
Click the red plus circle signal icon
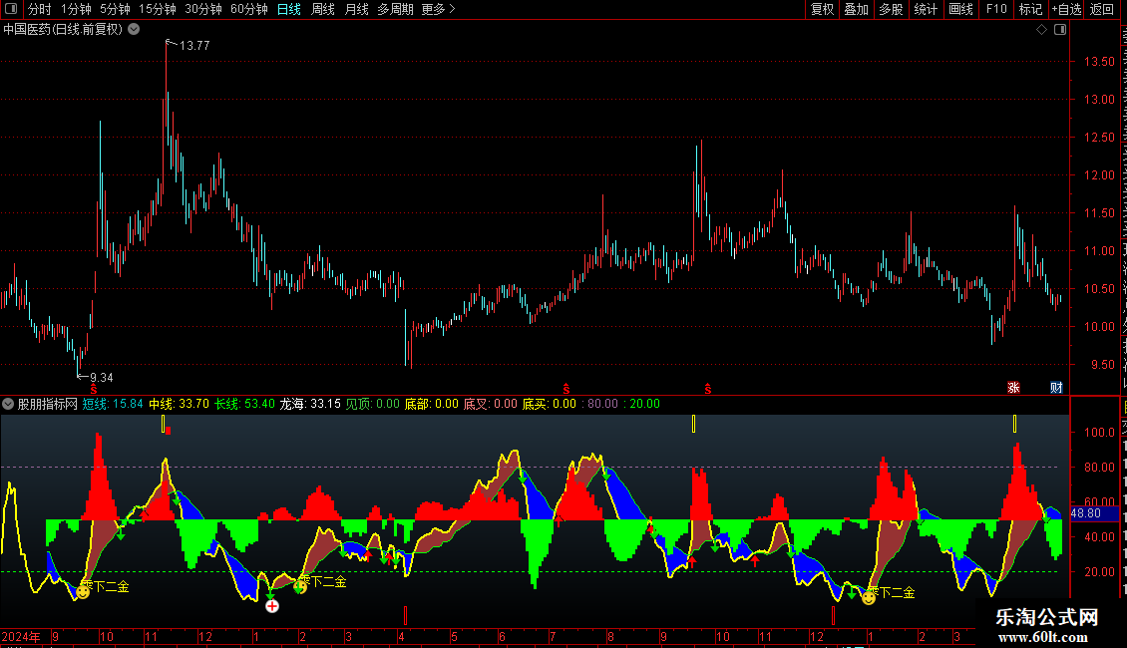tap(271, 606)
